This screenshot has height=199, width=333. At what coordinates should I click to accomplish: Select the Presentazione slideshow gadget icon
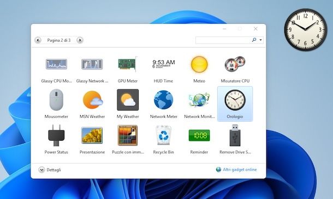92,135
